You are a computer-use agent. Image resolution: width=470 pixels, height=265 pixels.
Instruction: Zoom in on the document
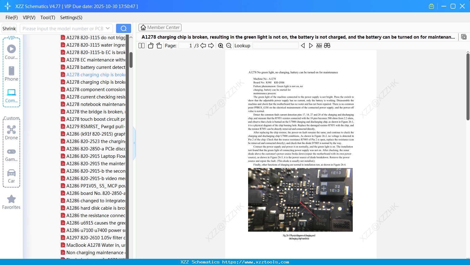(x=221, y=45)
